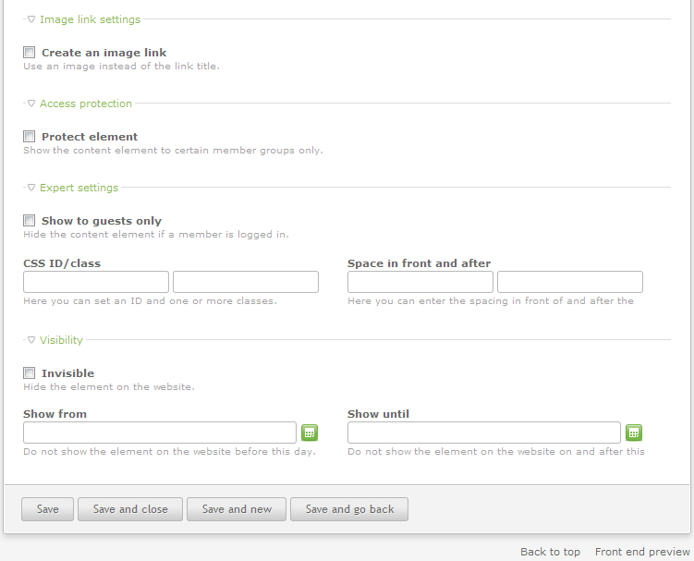Open the Front end preview link
Screen dimensions: 694x561
click(x=642, y=552)
